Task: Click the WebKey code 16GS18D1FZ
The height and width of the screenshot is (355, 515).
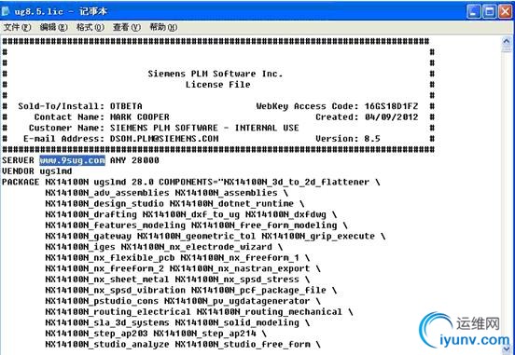Action: (391, 106)
